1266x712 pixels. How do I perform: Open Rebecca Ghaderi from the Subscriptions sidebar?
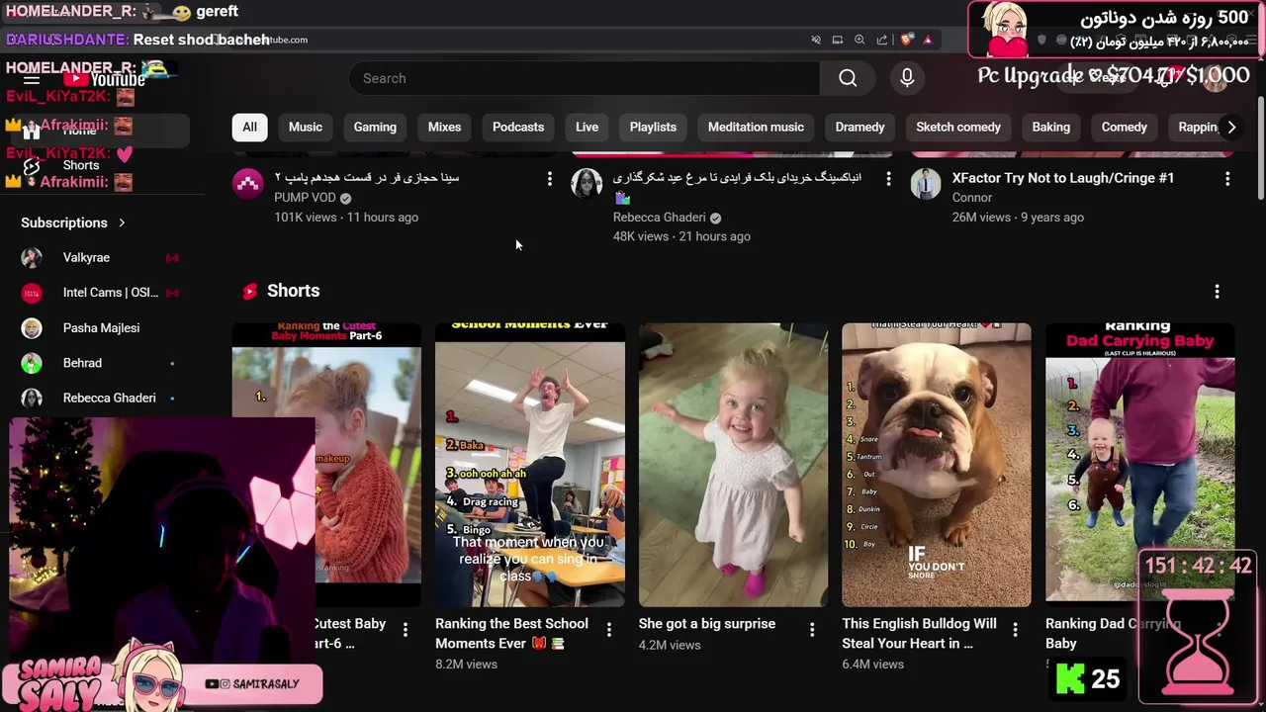coord(109,398)
